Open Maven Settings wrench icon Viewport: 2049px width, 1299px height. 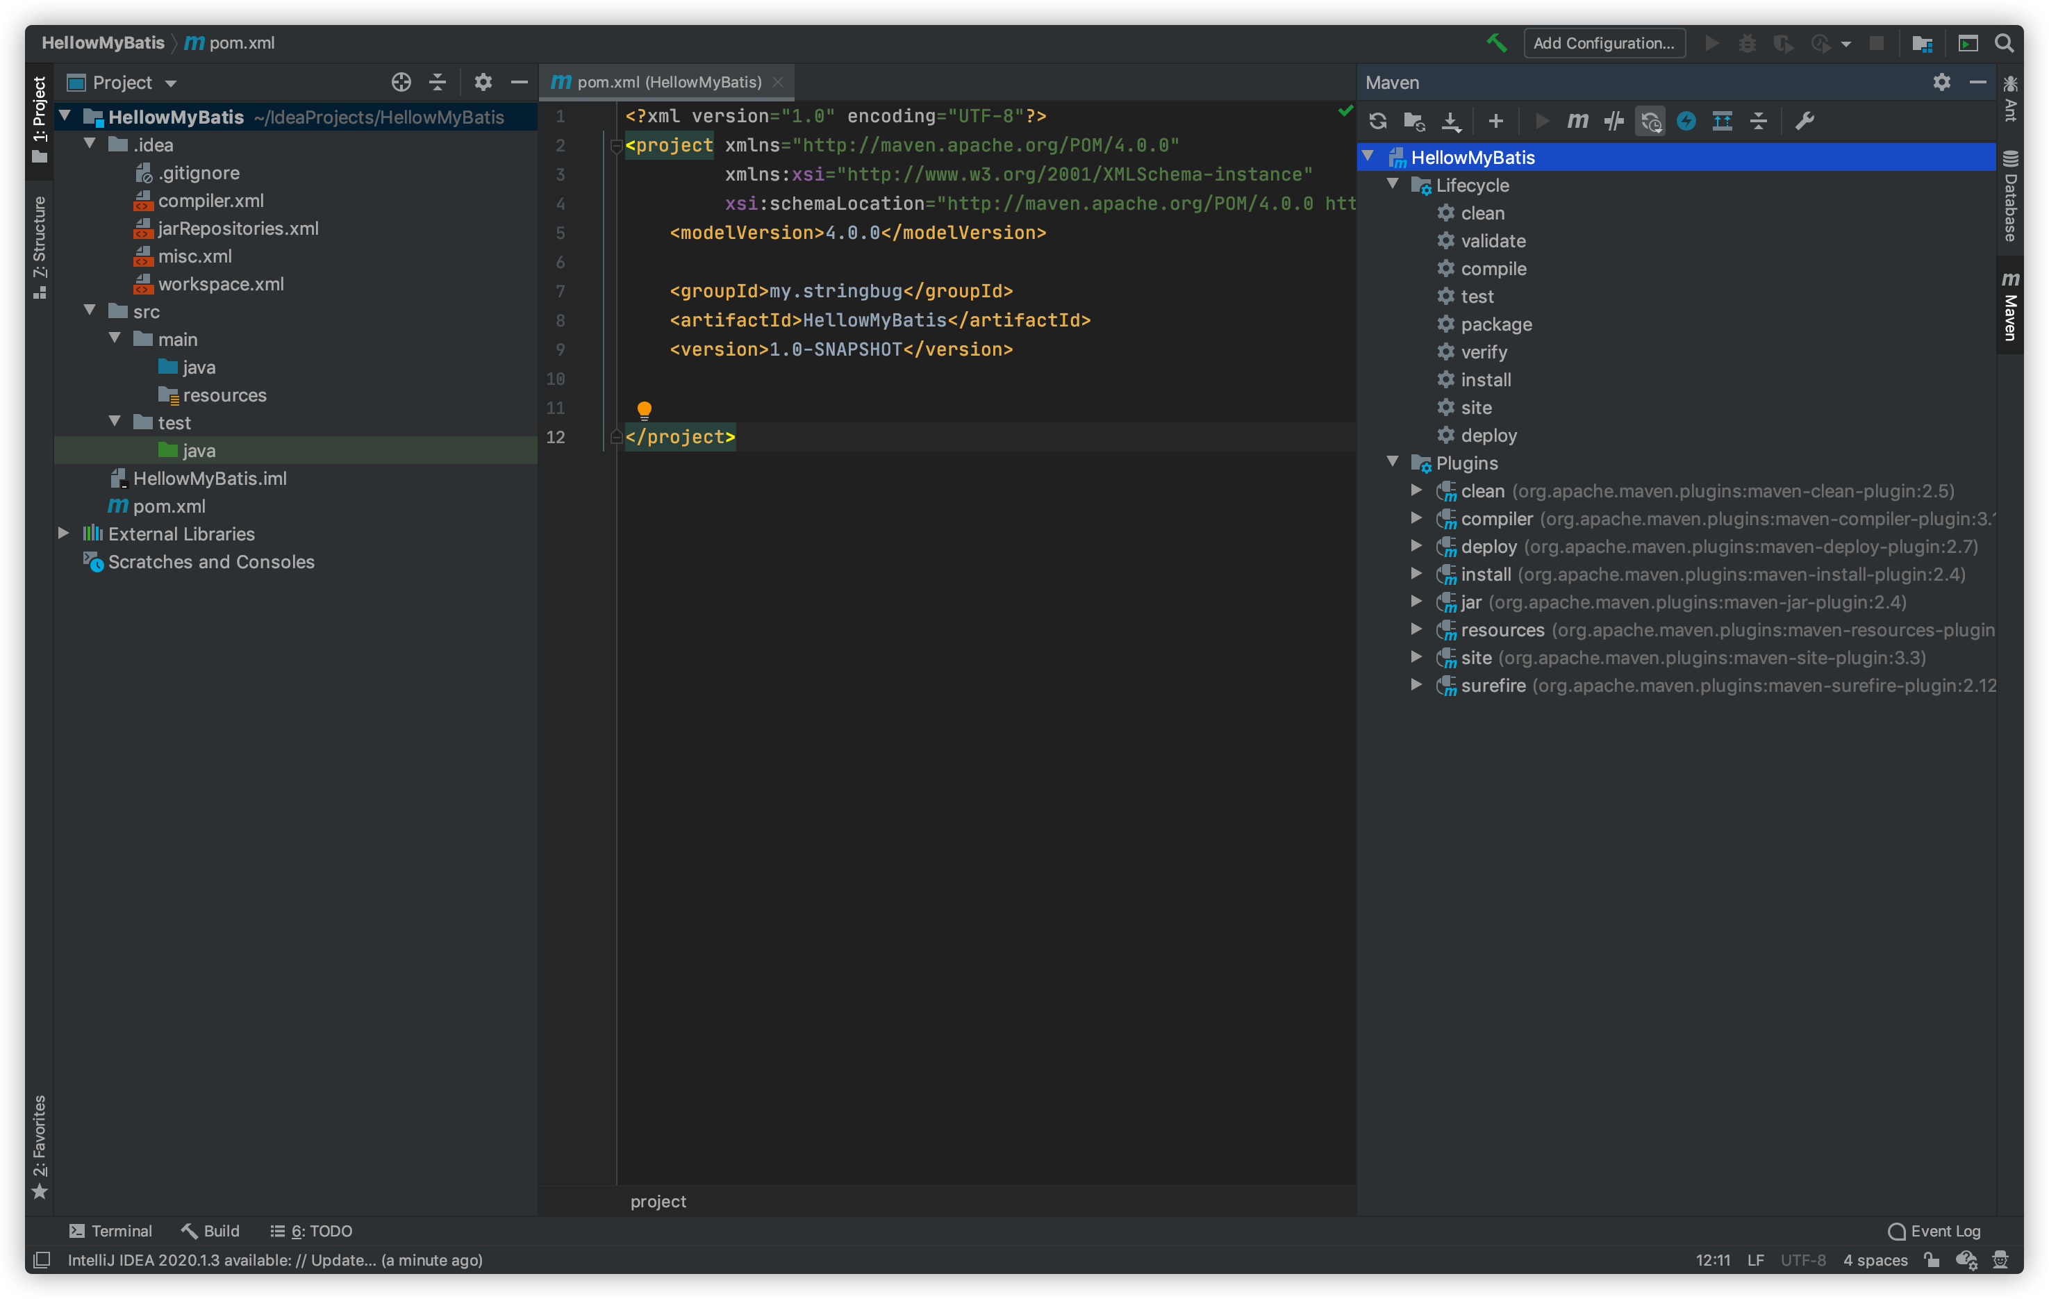[1804, 121]
